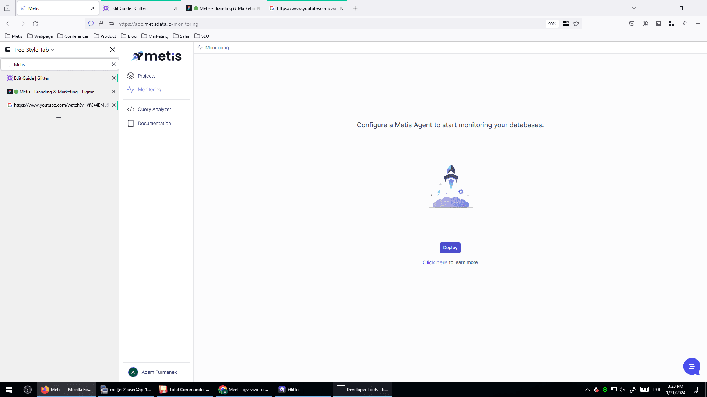707x397 pixels.
Task: Open the Marketing bookmarks folder
Action: pos(155,36)
